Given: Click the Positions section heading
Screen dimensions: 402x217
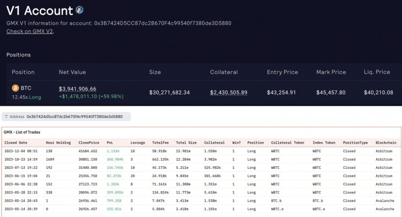Looking at the screenshot, I should tap(18, 55).
